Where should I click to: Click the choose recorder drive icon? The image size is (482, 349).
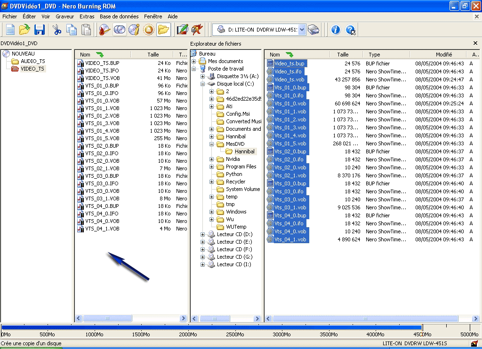coord(313,30)
